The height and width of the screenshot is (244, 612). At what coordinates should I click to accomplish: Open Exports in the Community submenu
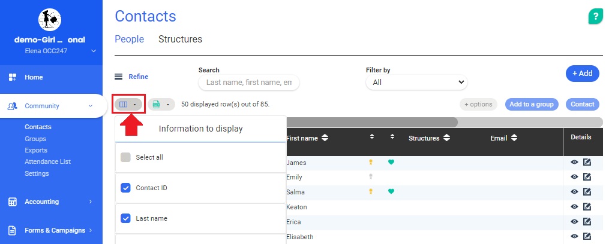(x=36, y=150)
